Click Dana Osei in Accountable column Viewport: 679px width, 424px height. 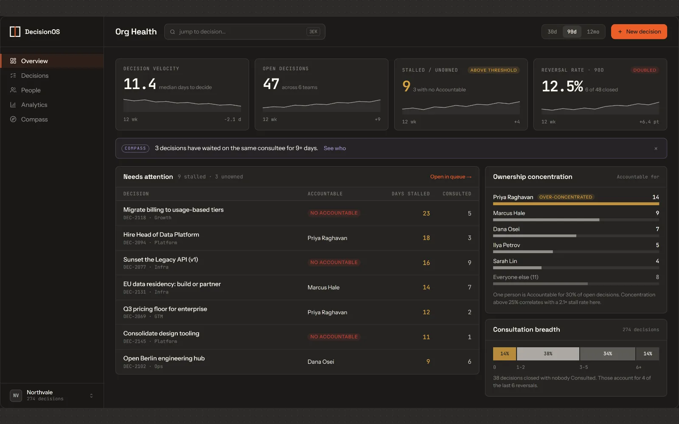click(x=321, y=362)
